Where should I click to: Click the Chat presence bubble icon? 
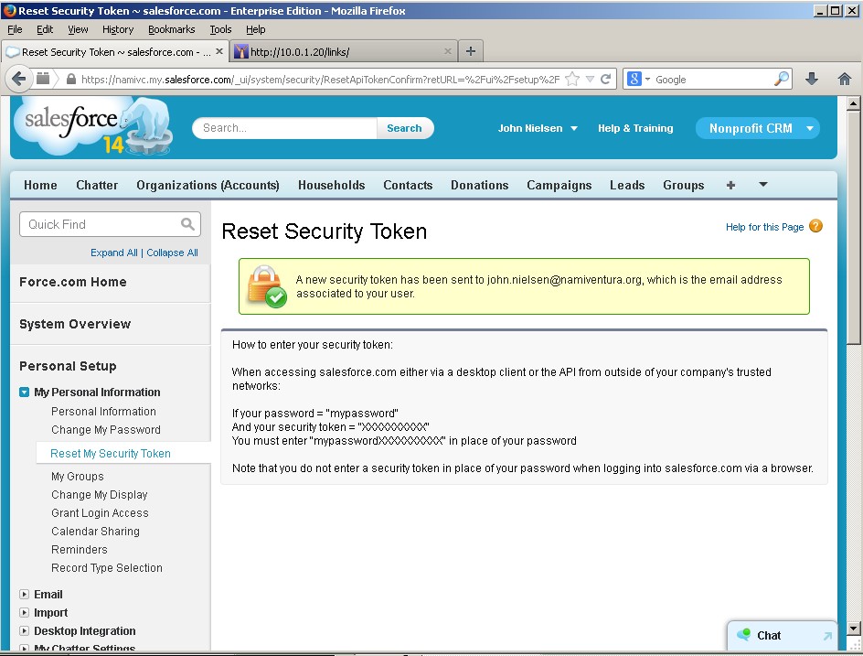pos(743,635)
